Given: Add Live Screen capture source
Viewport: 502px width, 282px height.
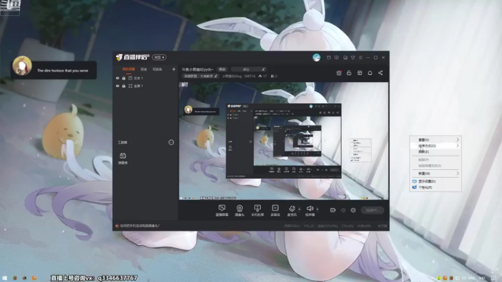Looking at the screenshot, I should pyautogui.click(x=222, y=211).
